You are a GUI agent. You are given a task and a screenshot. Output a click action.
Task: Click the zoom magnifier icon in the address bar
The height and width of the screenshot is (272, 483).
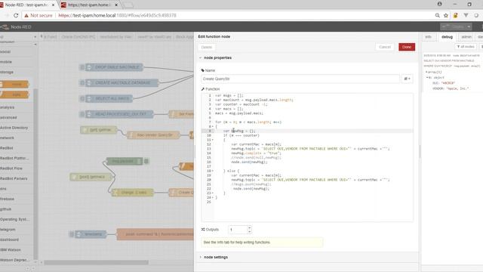pos(437,15)
